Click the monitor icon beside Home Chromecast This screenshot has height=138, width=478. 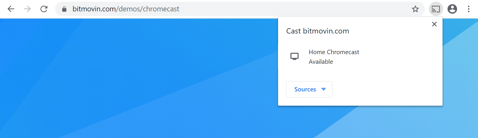click(x=294, y=56)
